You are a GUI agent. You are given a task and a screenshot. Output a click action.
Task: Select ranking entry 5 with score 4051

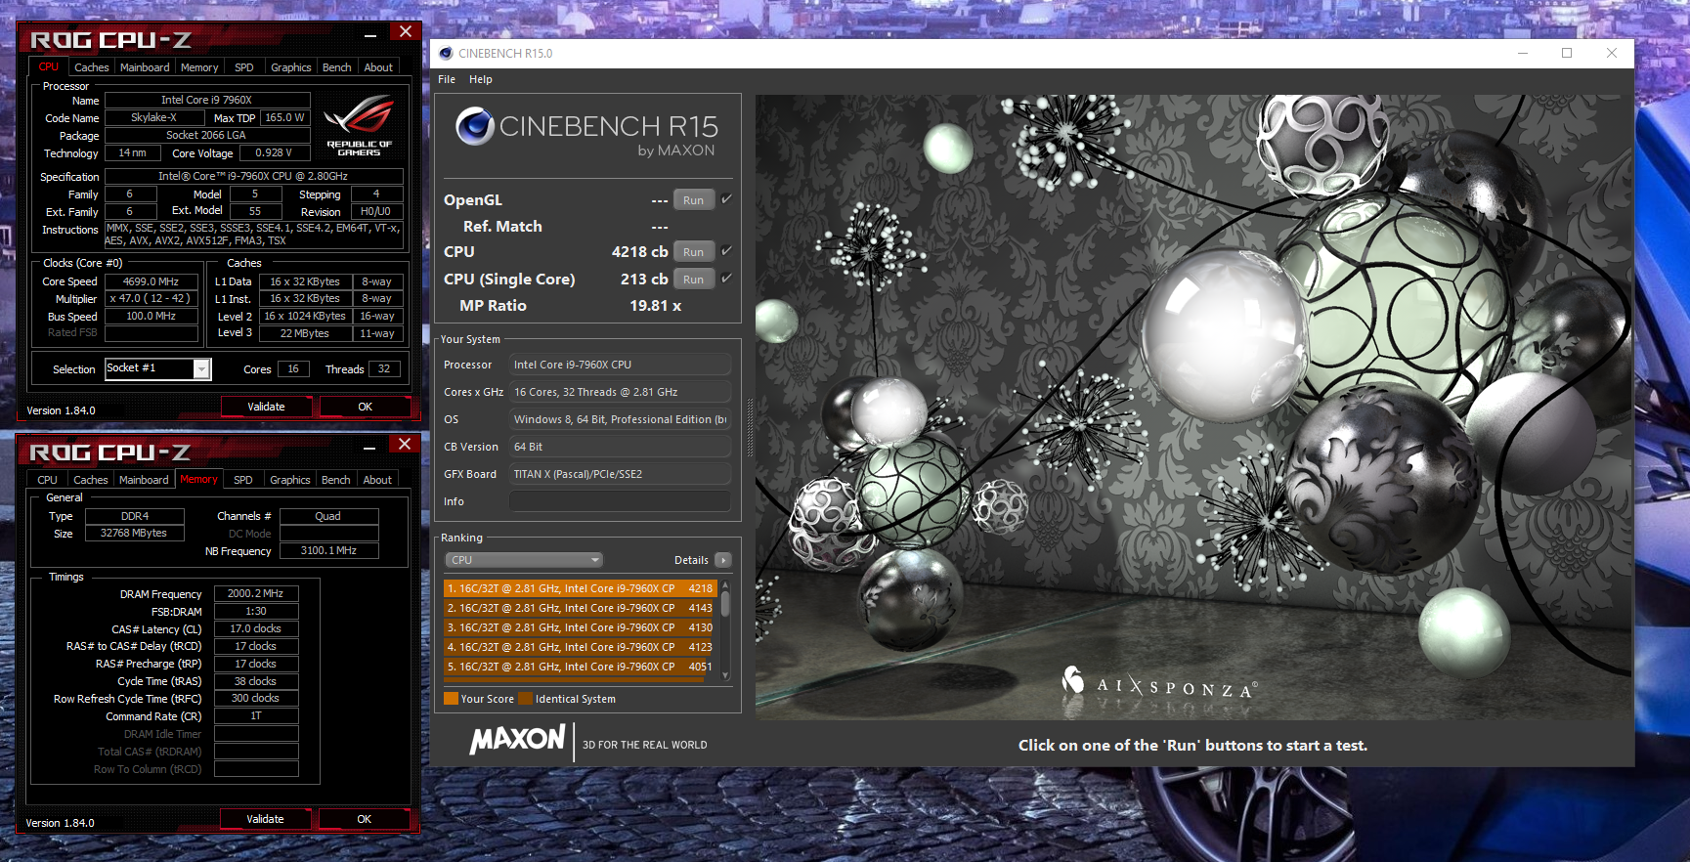[x=581, y=667]
